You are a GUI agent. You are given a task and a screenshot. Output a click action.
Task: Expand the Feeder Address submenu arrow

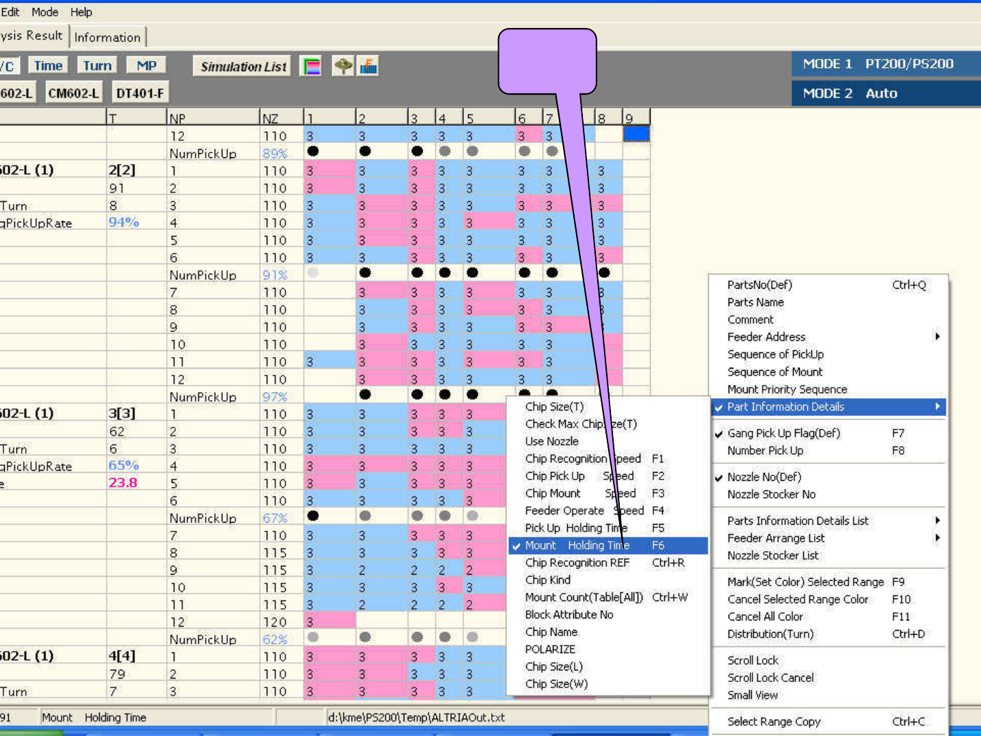pos(937,337)
